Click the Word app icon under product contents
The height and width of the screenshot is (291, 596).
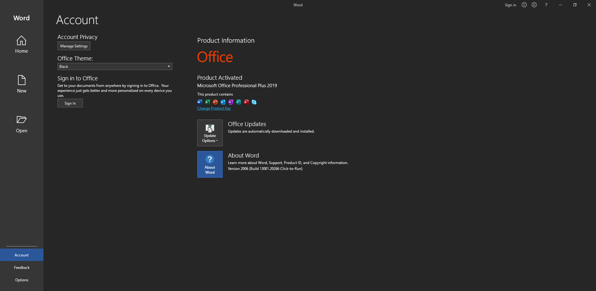[200, 102]
